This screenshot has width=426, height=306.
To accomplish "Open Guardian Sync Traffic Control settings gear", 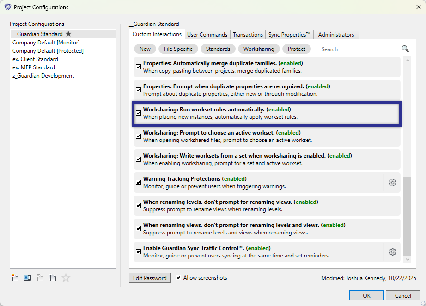I will [x=392, y=252].
